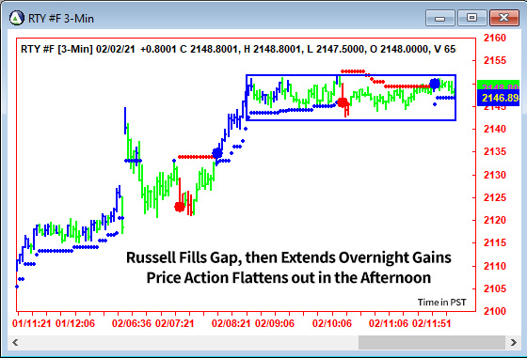Viewport: 527px width, 358px height.
Task: Click the 2155 price axis label
Action: coord(494,61)
